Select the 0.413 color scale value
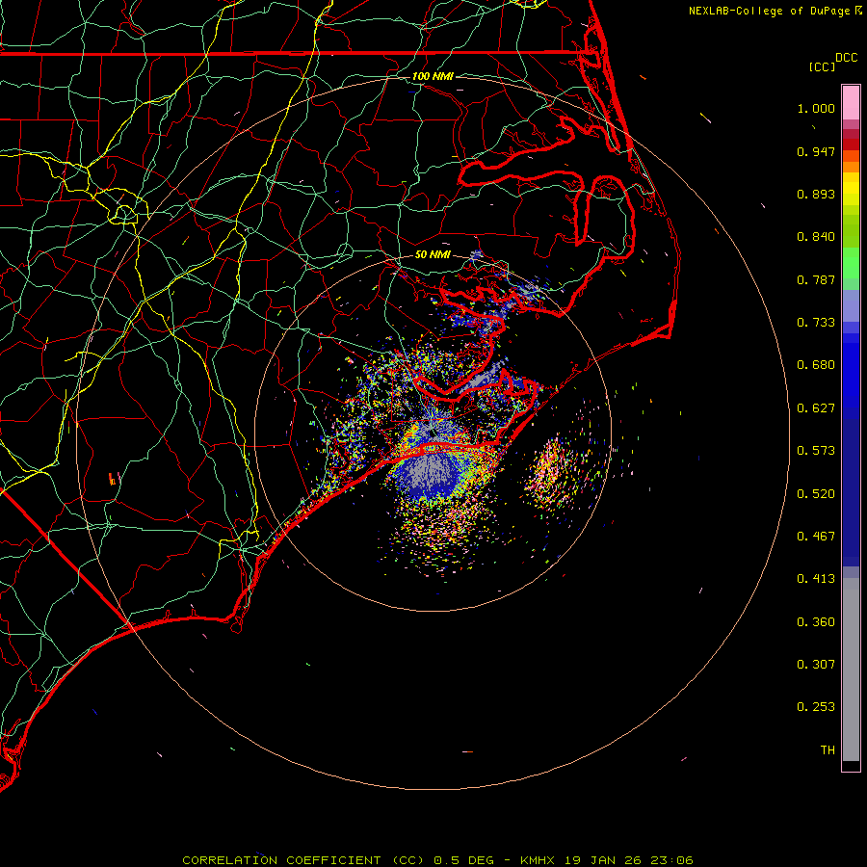This screenshot has width=867, height=867. pyautogui.click(x=816, y=579)
